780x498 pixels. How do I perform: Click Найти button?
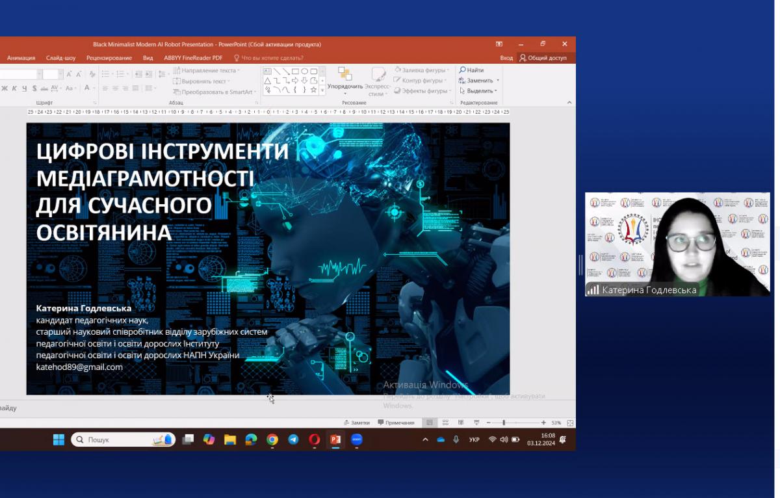471,70
